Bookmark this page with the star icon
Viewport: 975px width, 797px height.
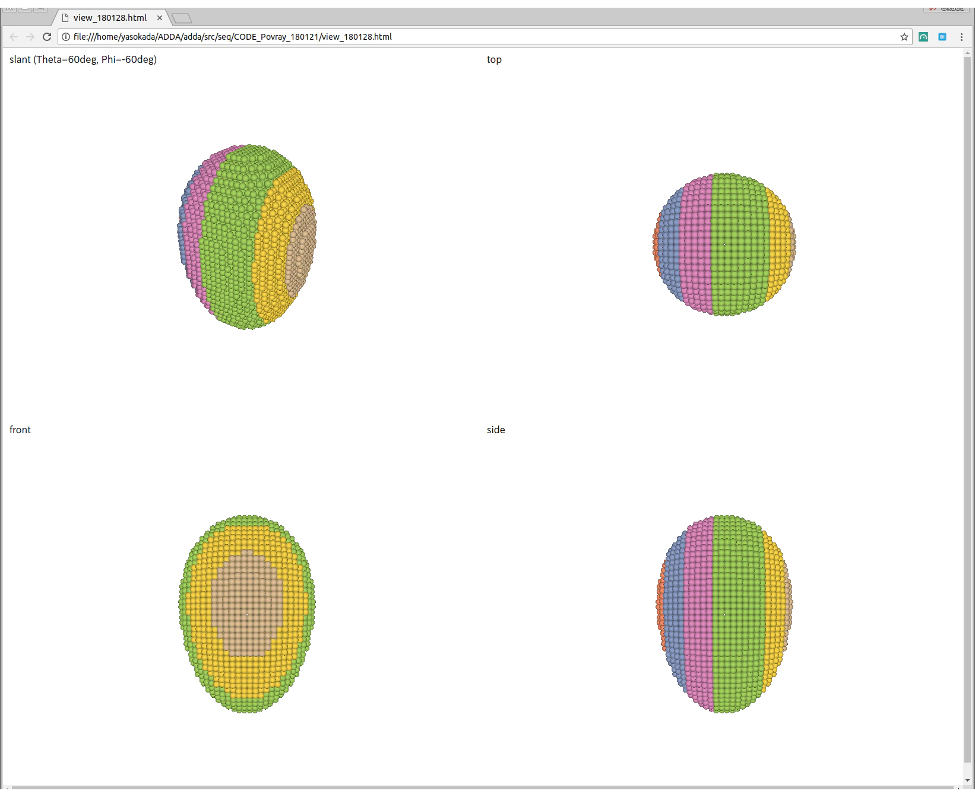[x=904, y=37]
